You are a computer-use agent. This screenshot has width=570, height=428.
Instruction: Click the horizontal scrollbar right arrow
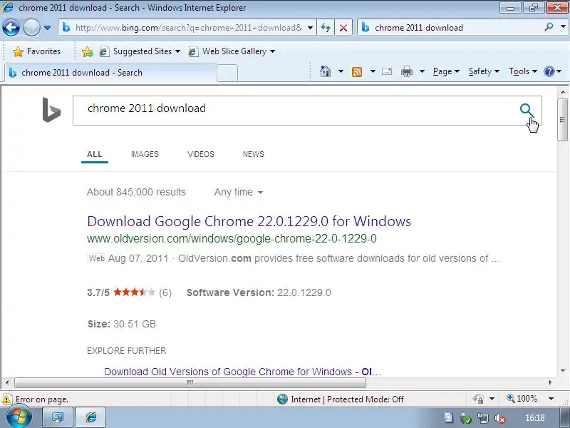[x=550, y=382]
